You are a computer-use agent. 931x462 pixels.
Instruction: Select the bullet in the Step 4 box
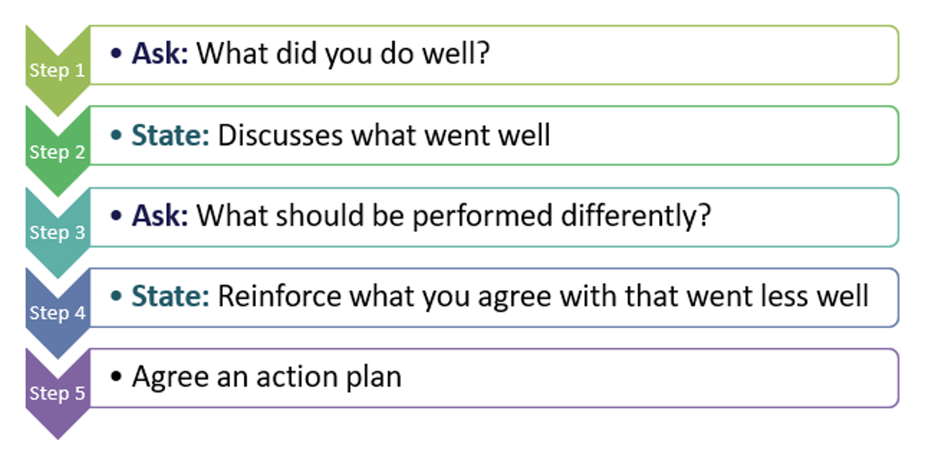116,296
